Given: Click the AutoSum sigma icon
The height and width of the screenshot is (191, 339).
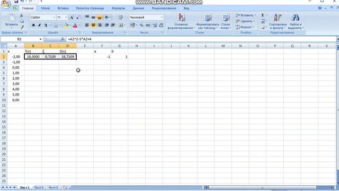Looking at the screenshot, I should tap(263, 15).
